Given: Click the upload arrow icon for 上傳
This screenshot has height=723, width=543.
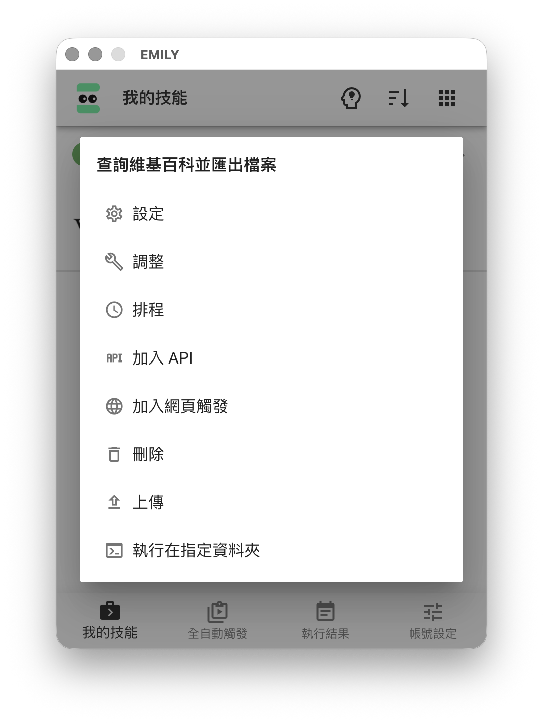Looking at the screenshot, I should pos(114,502).
